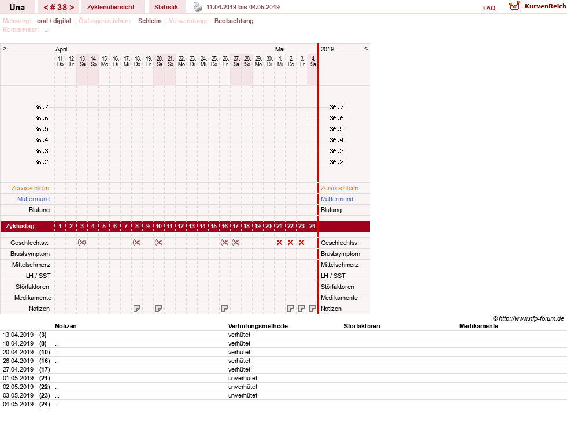
Task: Click the right Blutung row label
Action: pyautogui.click(x=331, y=210)
